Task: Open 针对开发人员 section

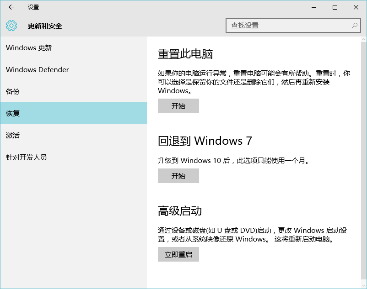Action: 74,157
